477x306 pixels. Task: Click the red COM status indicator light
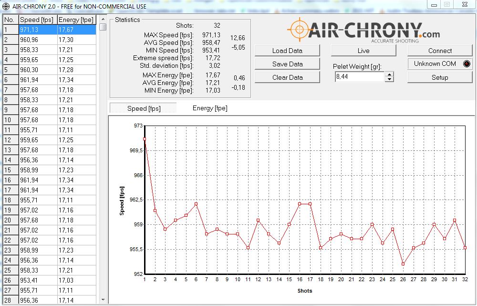pyautogui.click(x=467, y=63)
